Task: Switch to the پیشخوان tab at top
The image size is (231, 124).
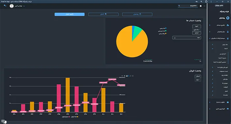Action: 137,14
